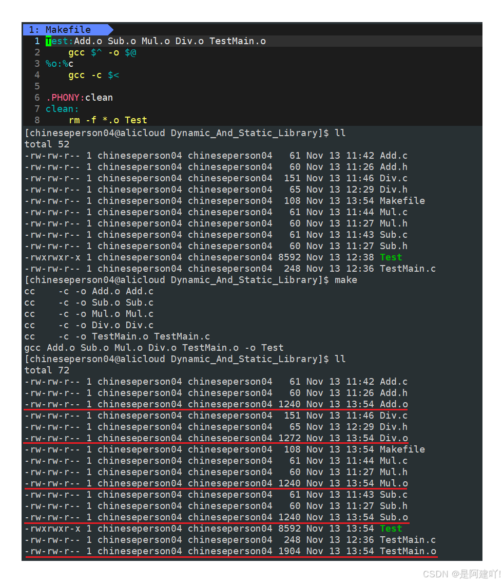503x583 pixels.
Task: Click line number 5 in editor
Action: tap(37, 86)
